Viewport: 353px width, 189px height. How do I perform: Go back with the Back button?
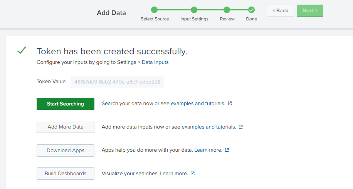(280, 10)
